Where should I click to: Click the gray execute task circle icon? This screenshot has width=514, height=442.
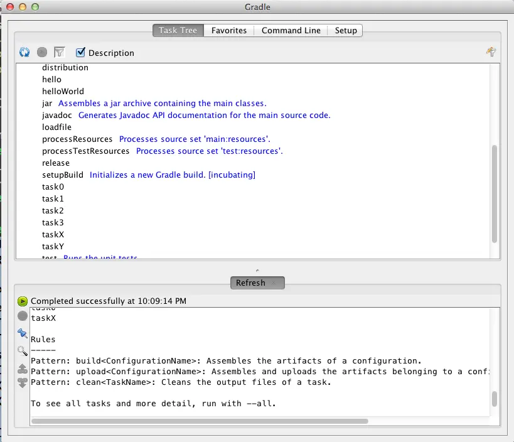42,52
